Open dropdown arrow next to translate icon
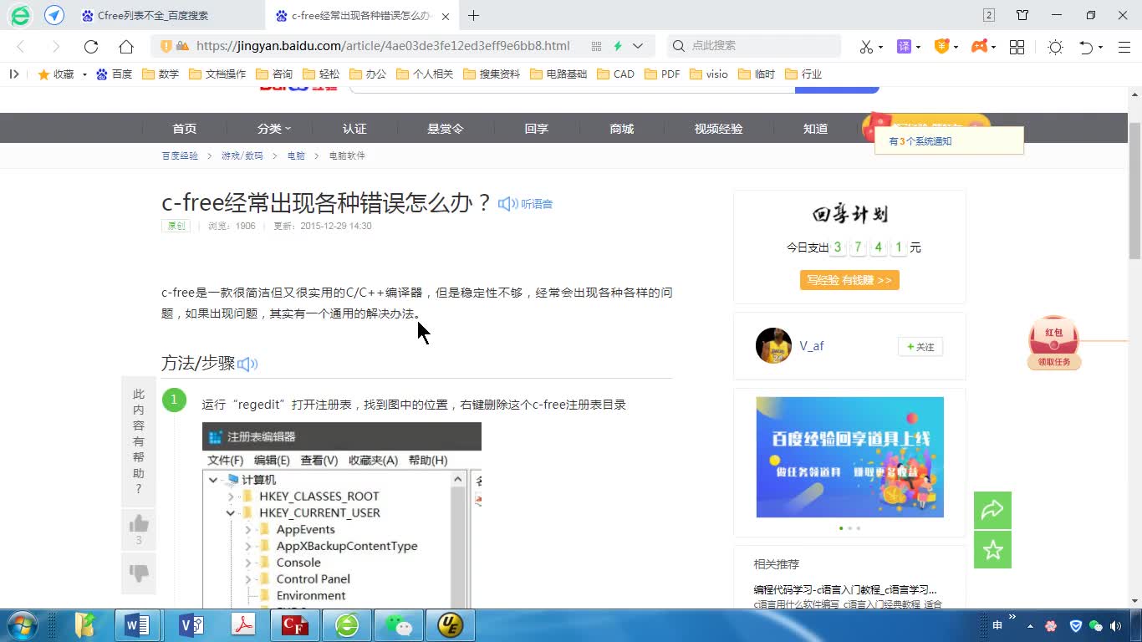 click(919, 47)
